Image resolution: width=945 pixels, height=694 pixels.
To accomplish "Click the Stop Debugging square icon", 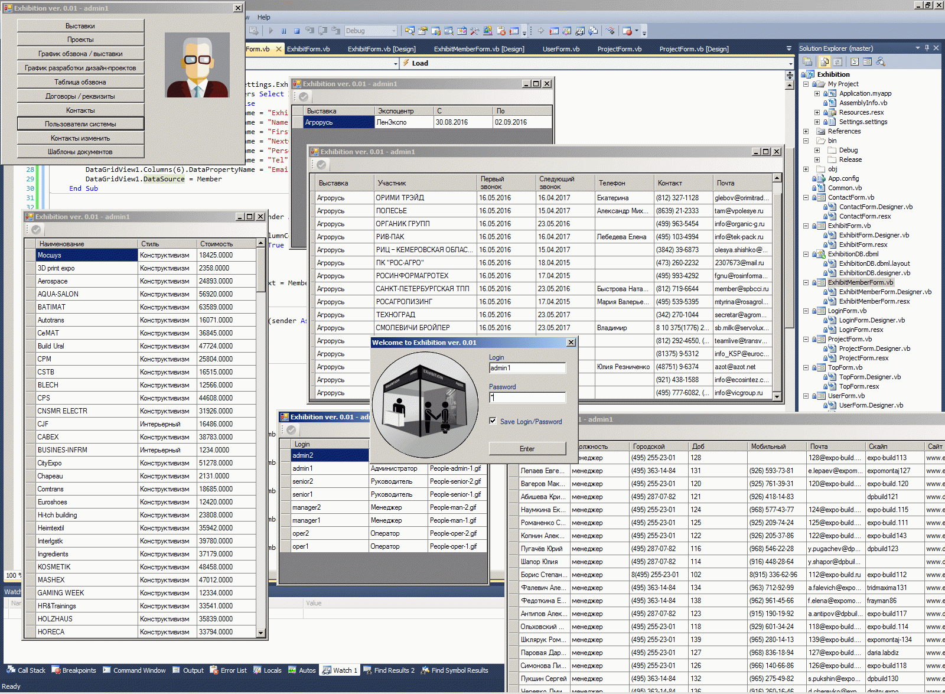I will [x=297, y=31].
